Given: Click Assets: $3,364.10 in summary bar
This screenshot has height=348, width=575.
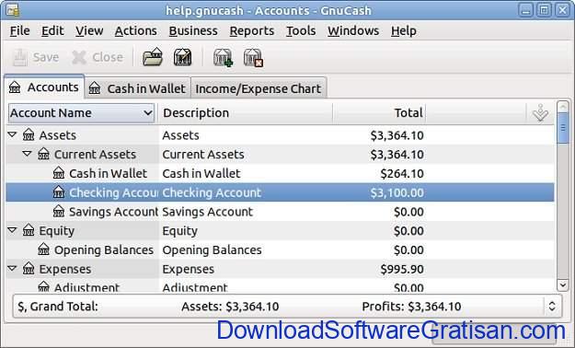Looking at the screenshot, I should (230, 307).
